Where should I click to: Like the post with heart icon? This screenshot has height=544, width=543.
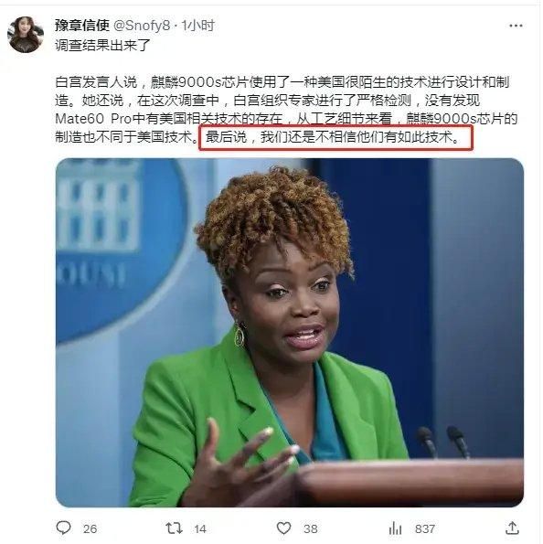(x=283, y=528)
